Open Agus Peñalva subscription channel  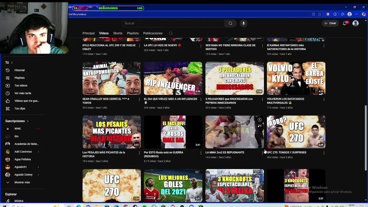22,159
